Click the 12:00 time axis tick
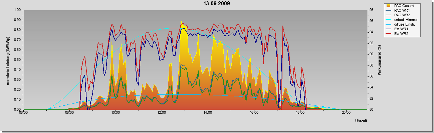This screenshot has height=133, width=434. tap(161, 113)
